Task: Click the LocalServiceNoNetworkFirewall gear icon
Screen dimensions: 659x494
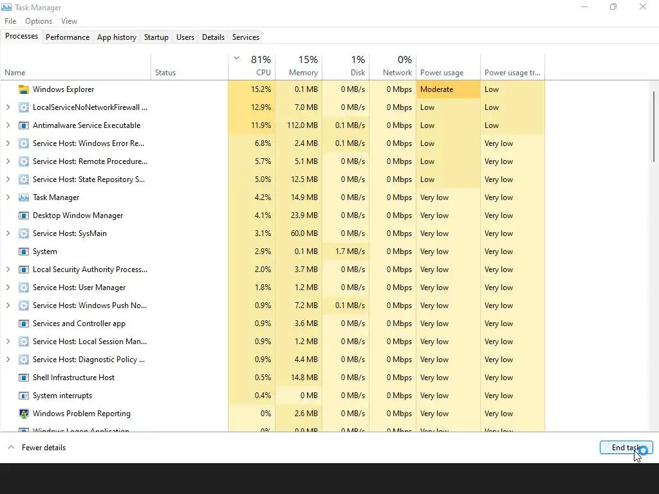Action: (24, 107)
